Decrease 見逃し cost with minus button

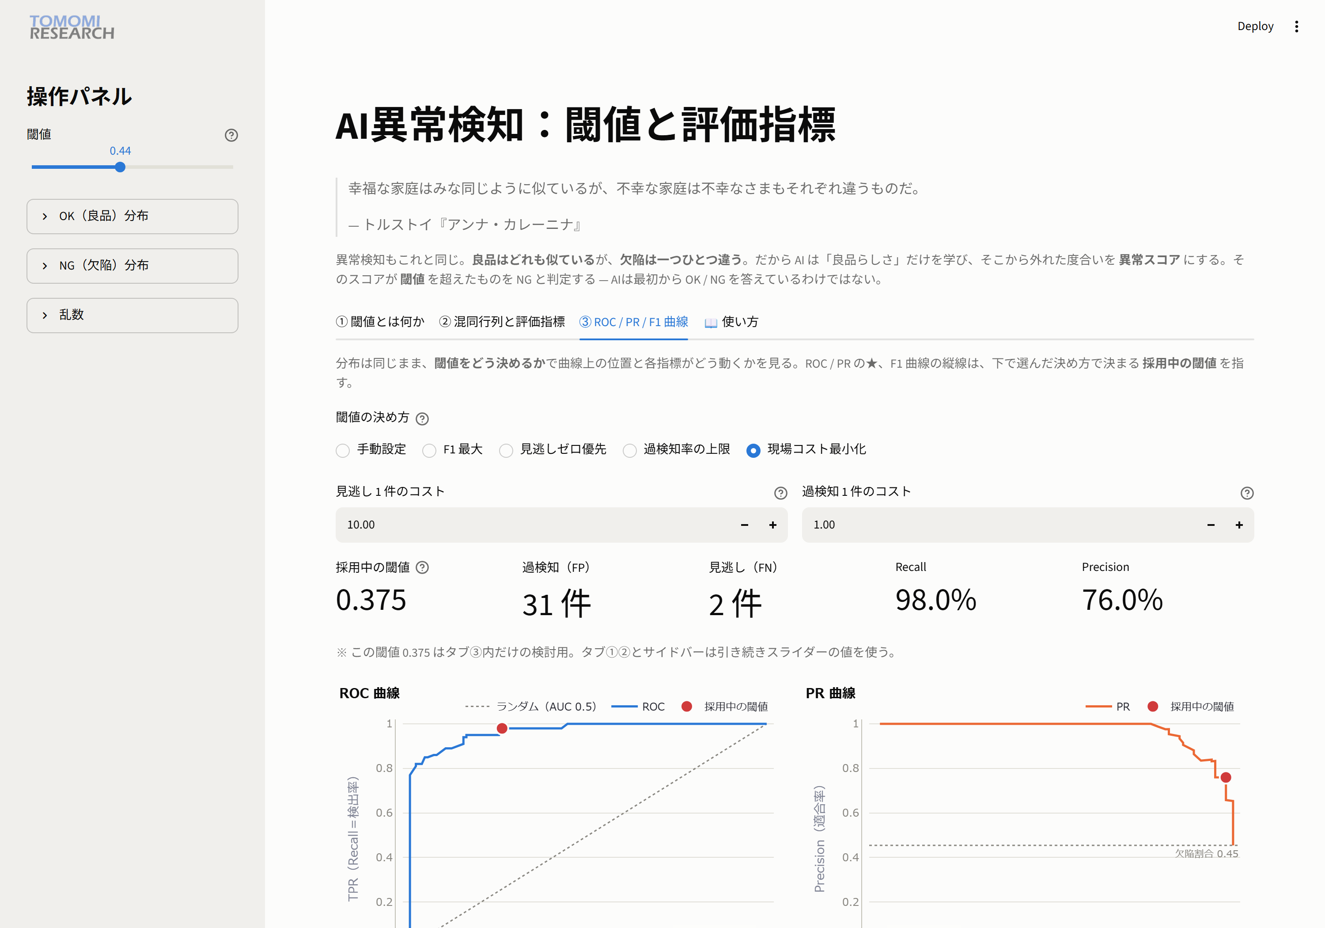pyautogui.click(x=745, y=525)
